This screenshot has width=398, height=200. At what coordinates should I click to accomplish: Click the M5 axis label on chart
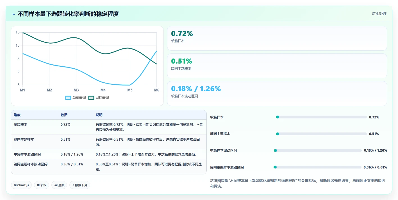[130, 90]
